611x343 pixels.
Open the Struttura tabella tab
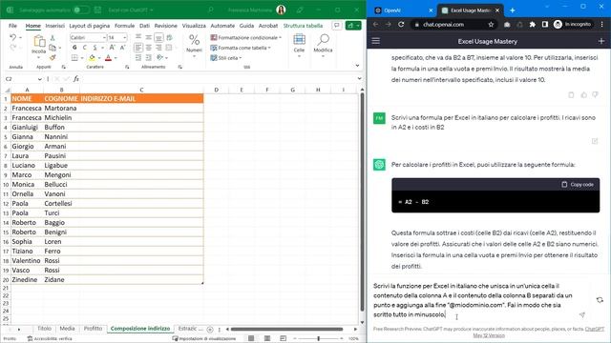coord(303,26)
